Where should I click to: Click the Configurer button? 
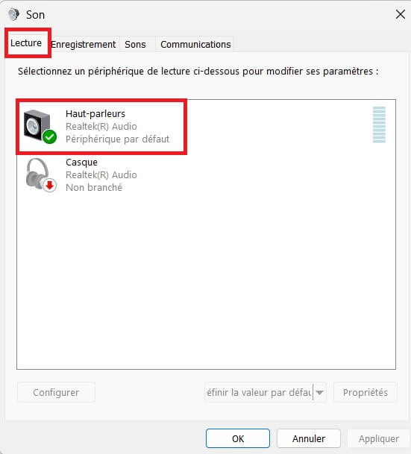(x=56, y=393)
